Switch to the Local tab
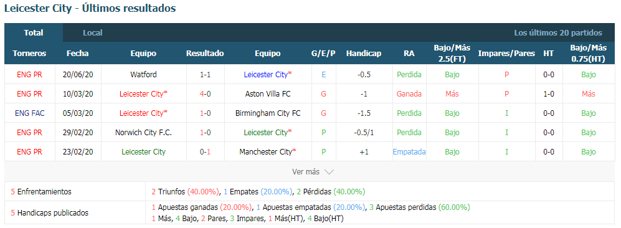Image resolution: width=621 pixels, height=228 pixels. click(93, 33)
